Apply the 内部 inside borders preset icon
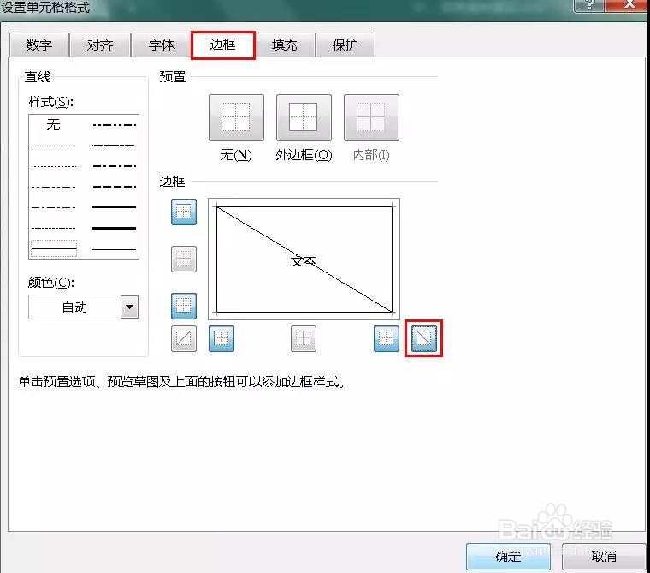The height and width of the screenshot is (573, 650). pyautogui.click(x=371, y=117)
